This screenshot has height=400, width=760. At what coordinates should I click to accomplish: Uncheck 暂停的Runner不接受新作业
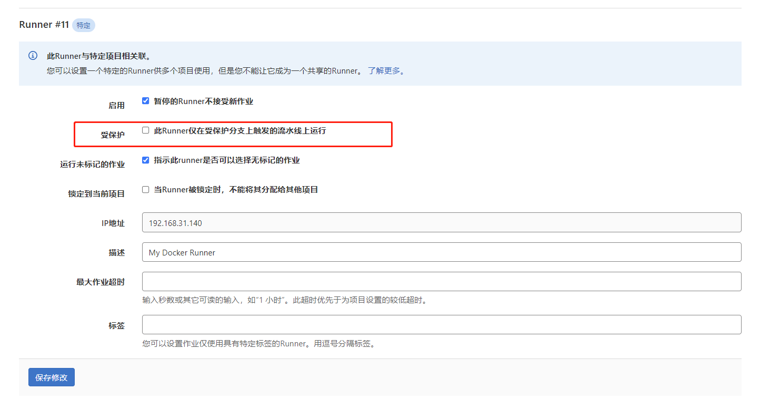click(x=146, y=100)
